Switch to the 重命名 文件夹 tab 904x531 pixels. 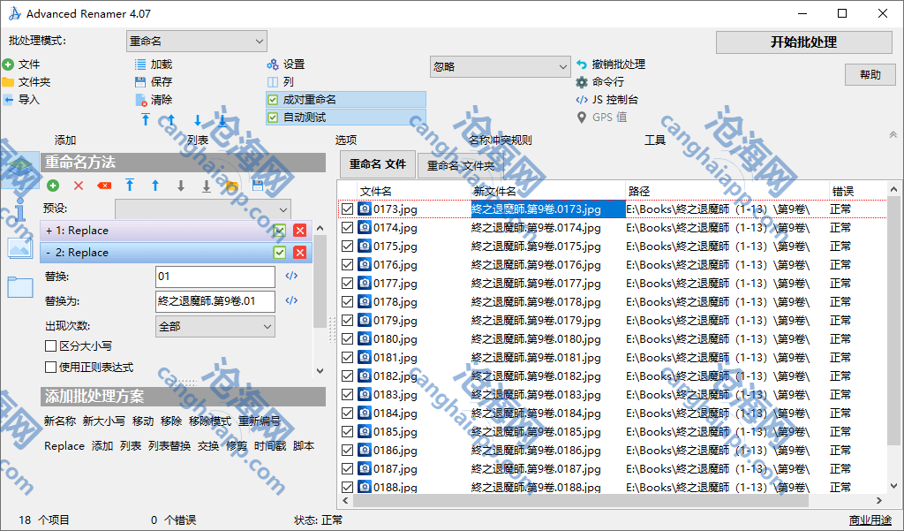461,165
